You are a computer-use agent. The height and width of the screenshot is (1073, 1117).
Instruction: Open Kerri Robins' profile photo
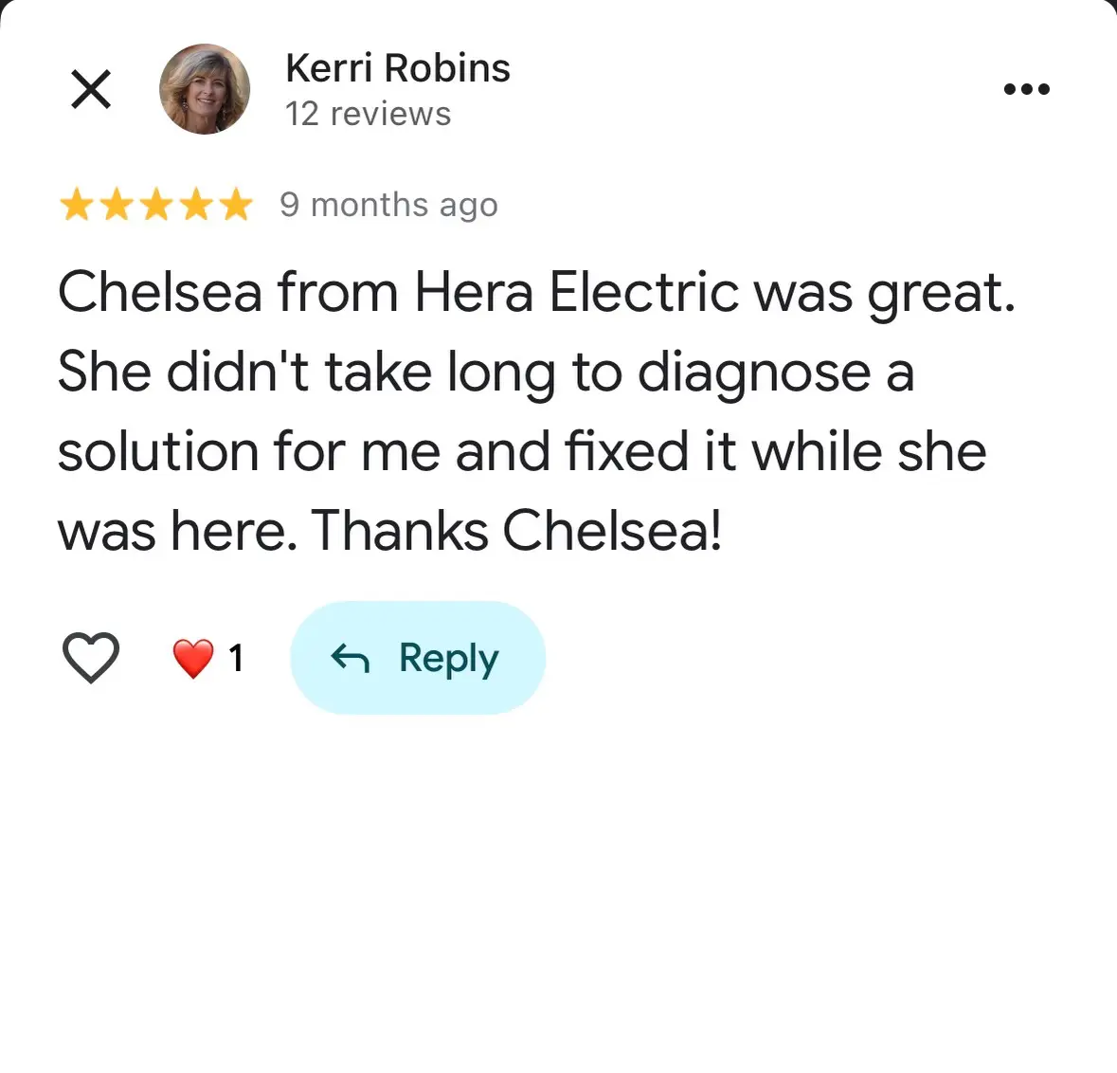[x=204, y=89]
